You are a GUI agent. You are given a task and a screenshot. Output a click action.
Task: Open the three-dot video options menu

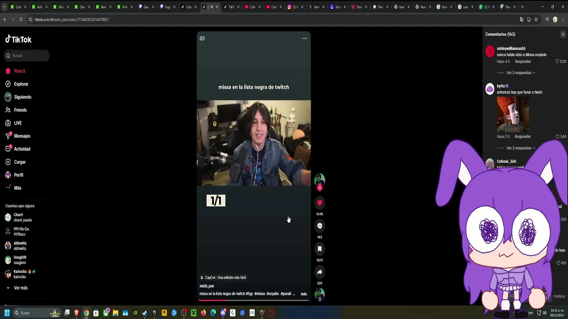(304, 39)
